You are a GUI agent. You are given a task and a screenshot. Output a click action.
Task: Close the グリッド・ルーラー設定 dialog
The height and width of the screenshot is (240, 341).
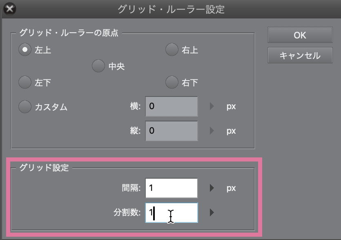[x=10, y=9]
